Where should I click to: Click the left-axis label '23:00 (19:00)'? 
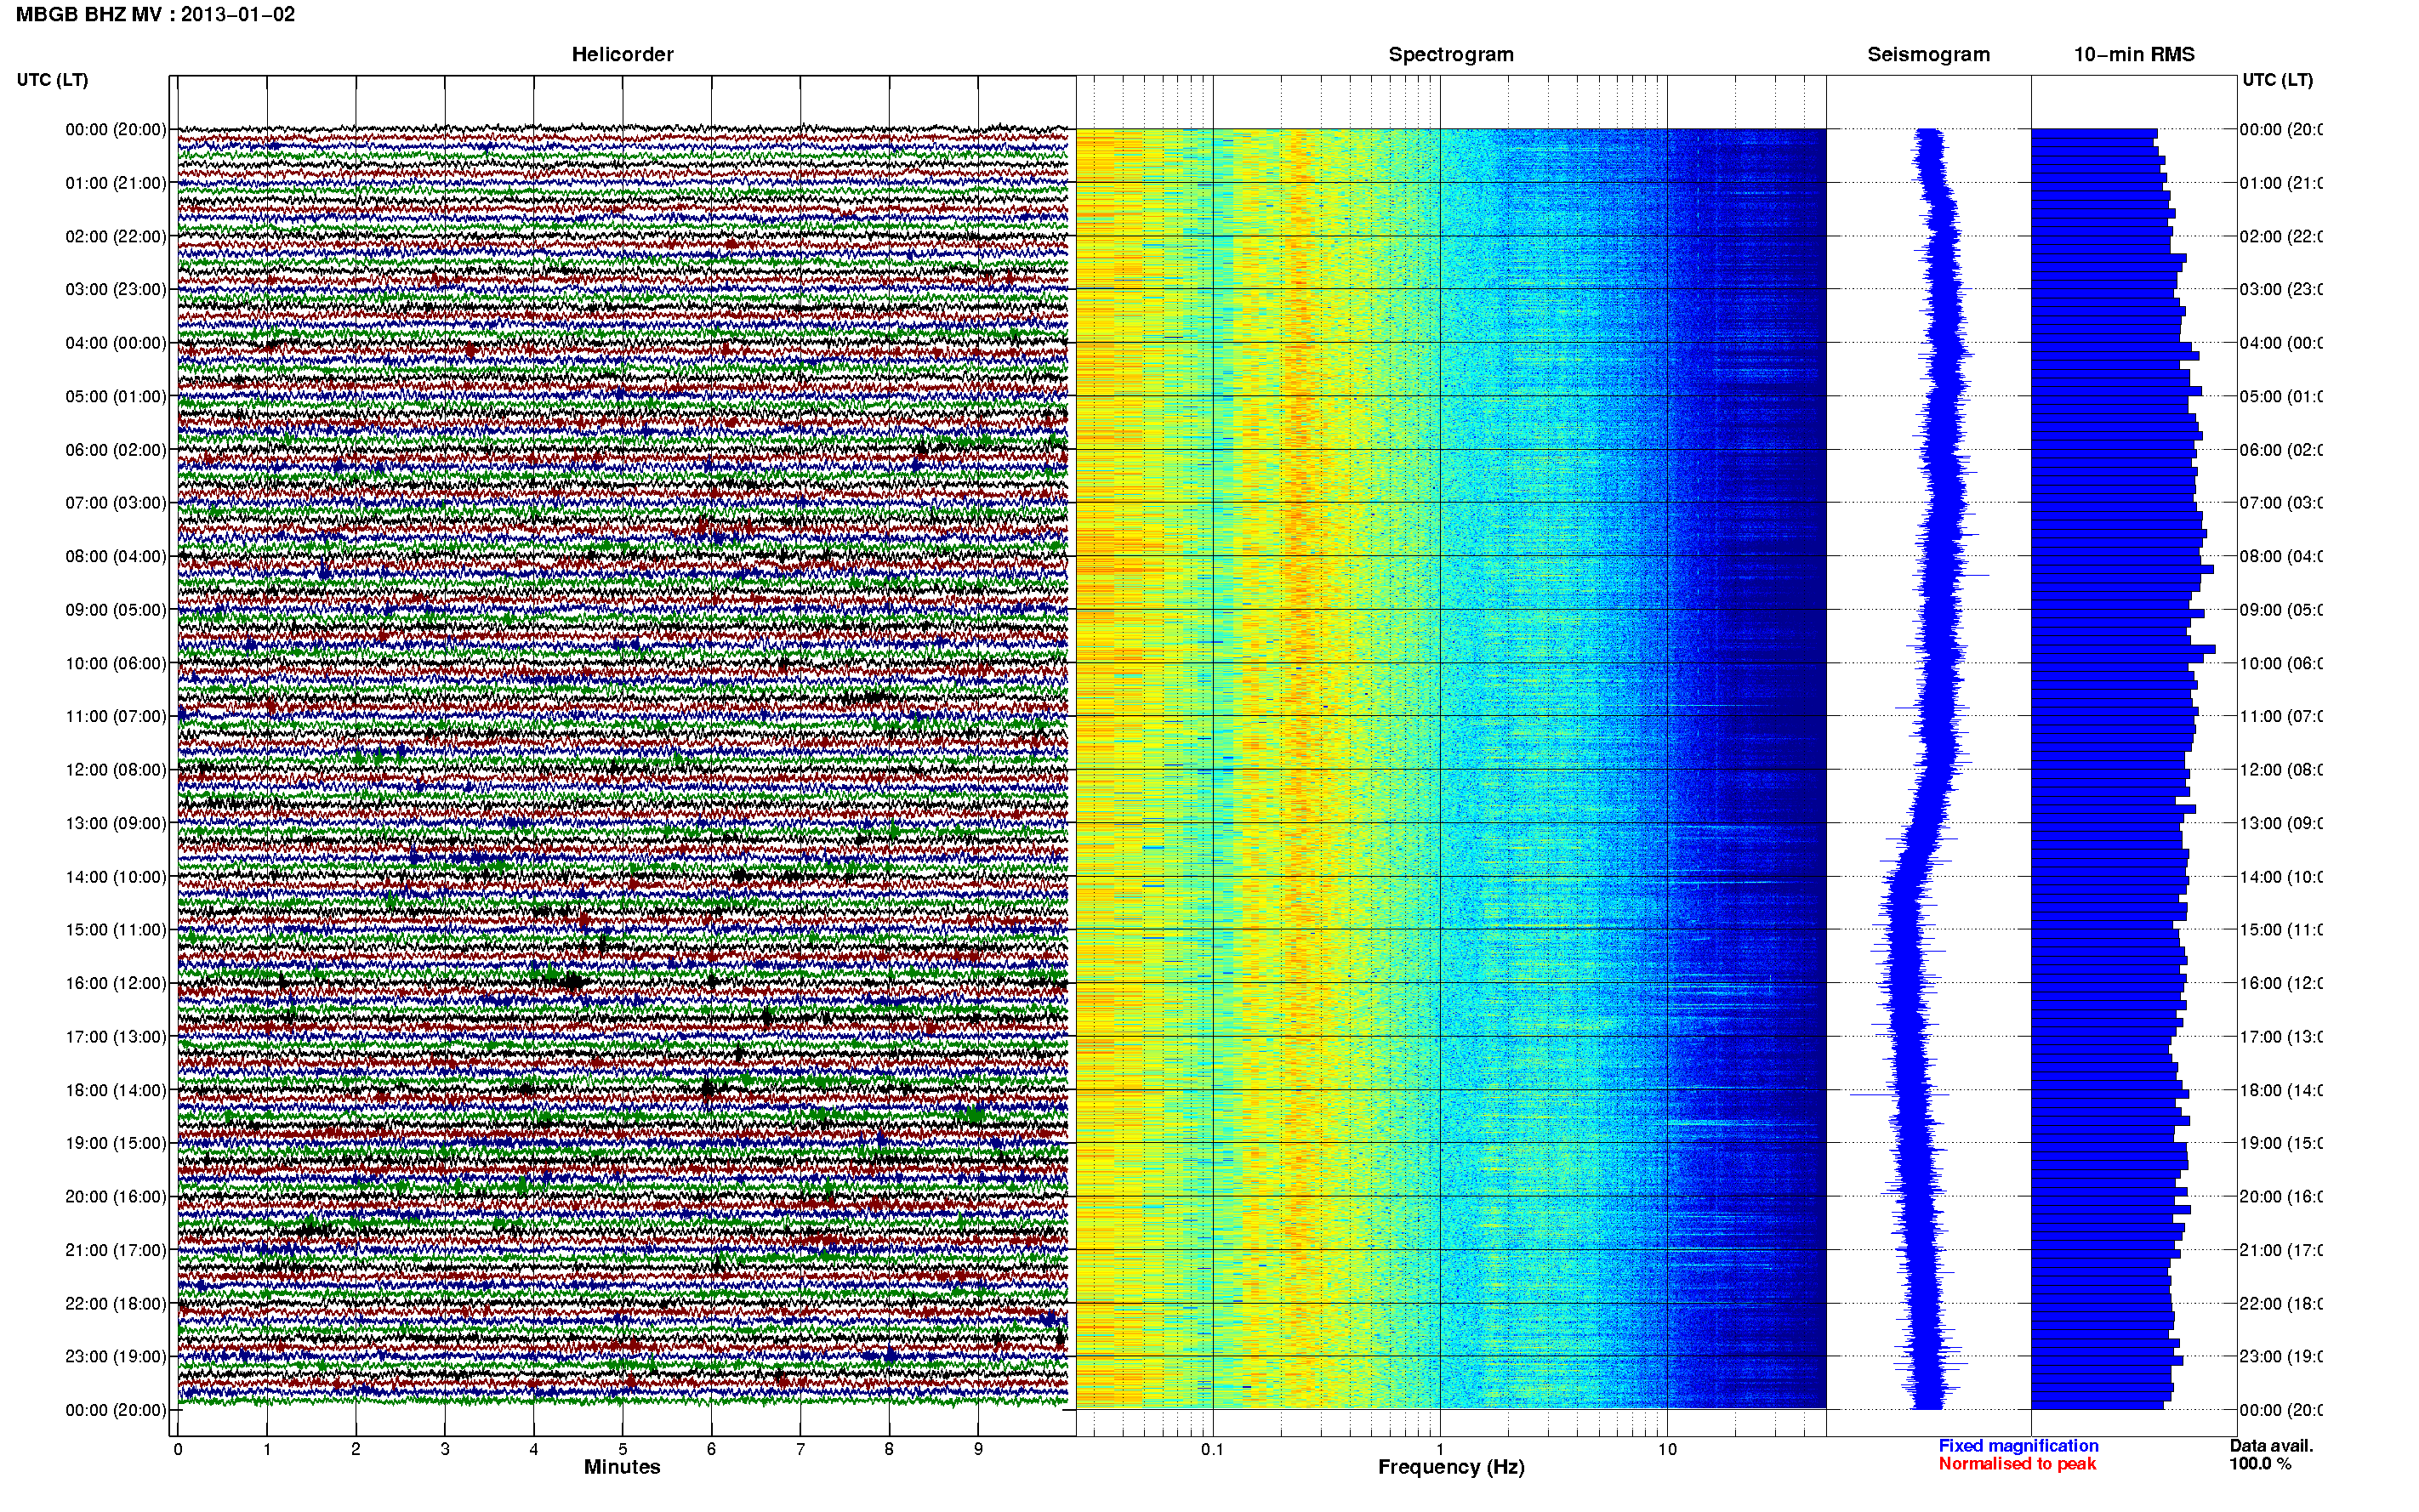click(x=116, y=1357)
